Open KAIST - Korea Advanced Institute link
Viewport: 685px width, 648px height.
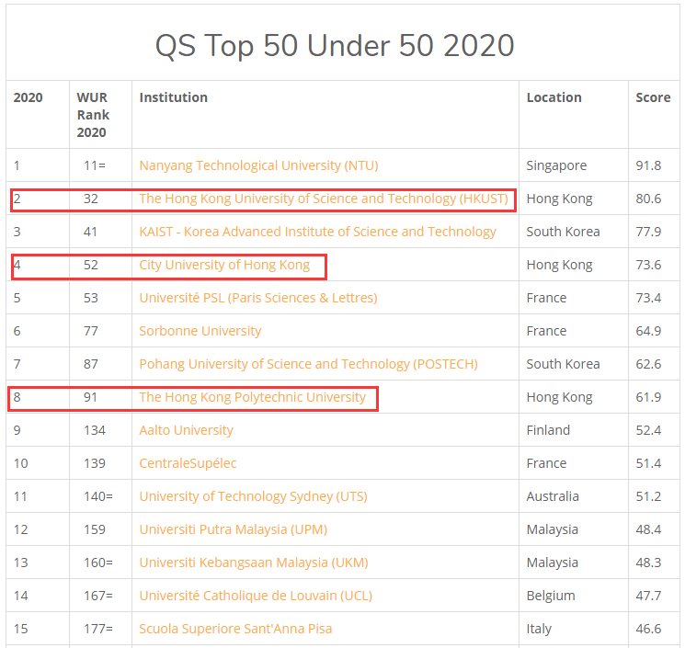[317, 232]
